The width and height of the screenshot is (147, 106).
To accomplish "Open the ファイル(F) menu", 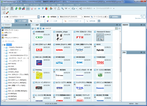I will pos(6,5).
